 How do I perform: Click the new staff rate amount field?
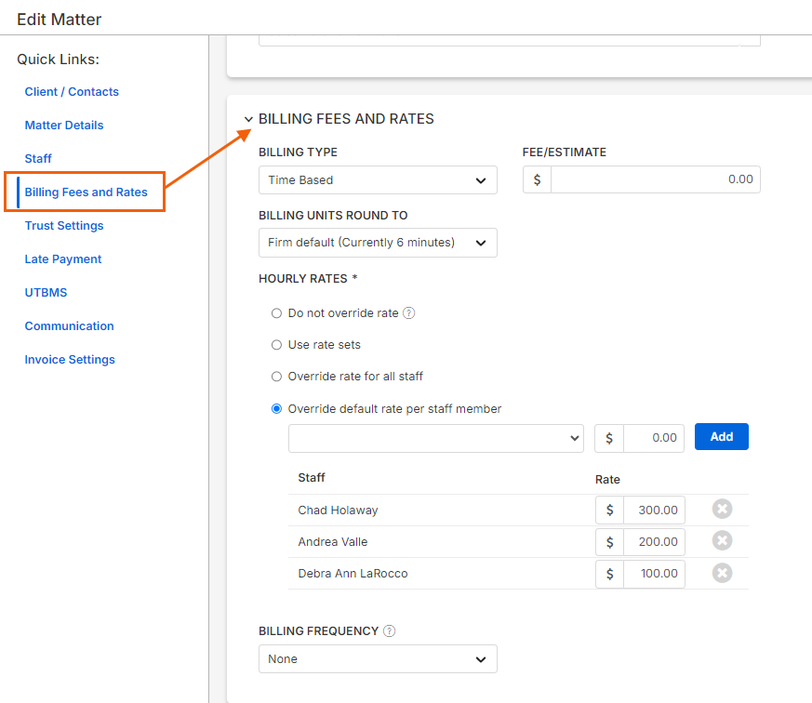coord(654,438)
